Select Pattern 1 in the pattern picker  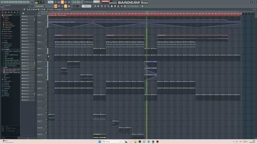tap(28, 16)
